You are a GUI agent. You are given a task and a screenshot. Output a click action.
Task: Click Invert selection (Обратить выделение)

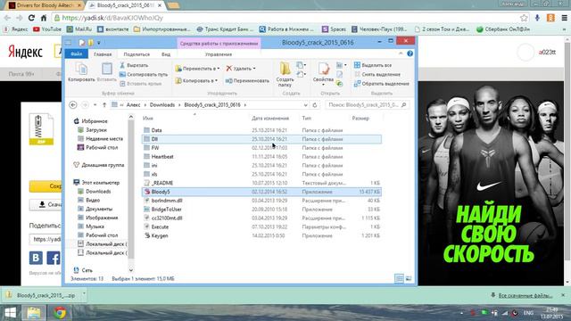(x=382, y=84)
